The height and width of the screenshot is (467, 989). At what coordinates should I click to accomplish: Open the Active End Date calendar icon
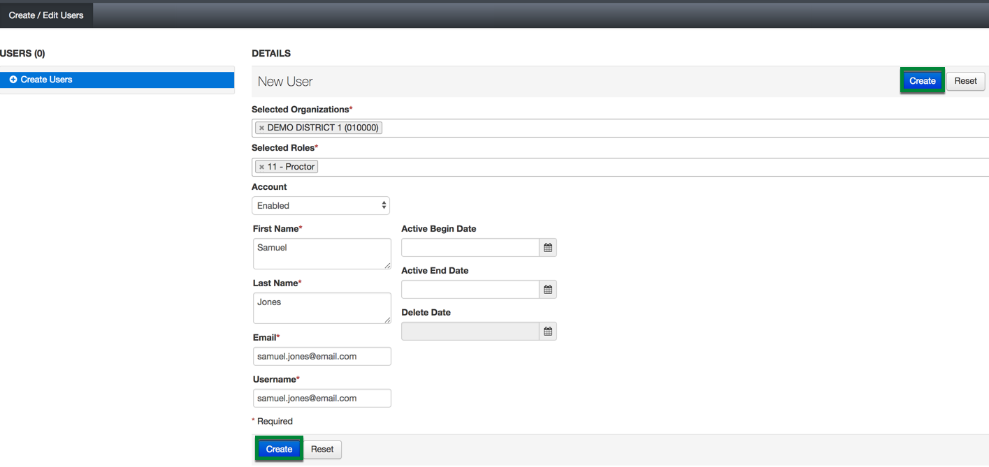[548, 290]
